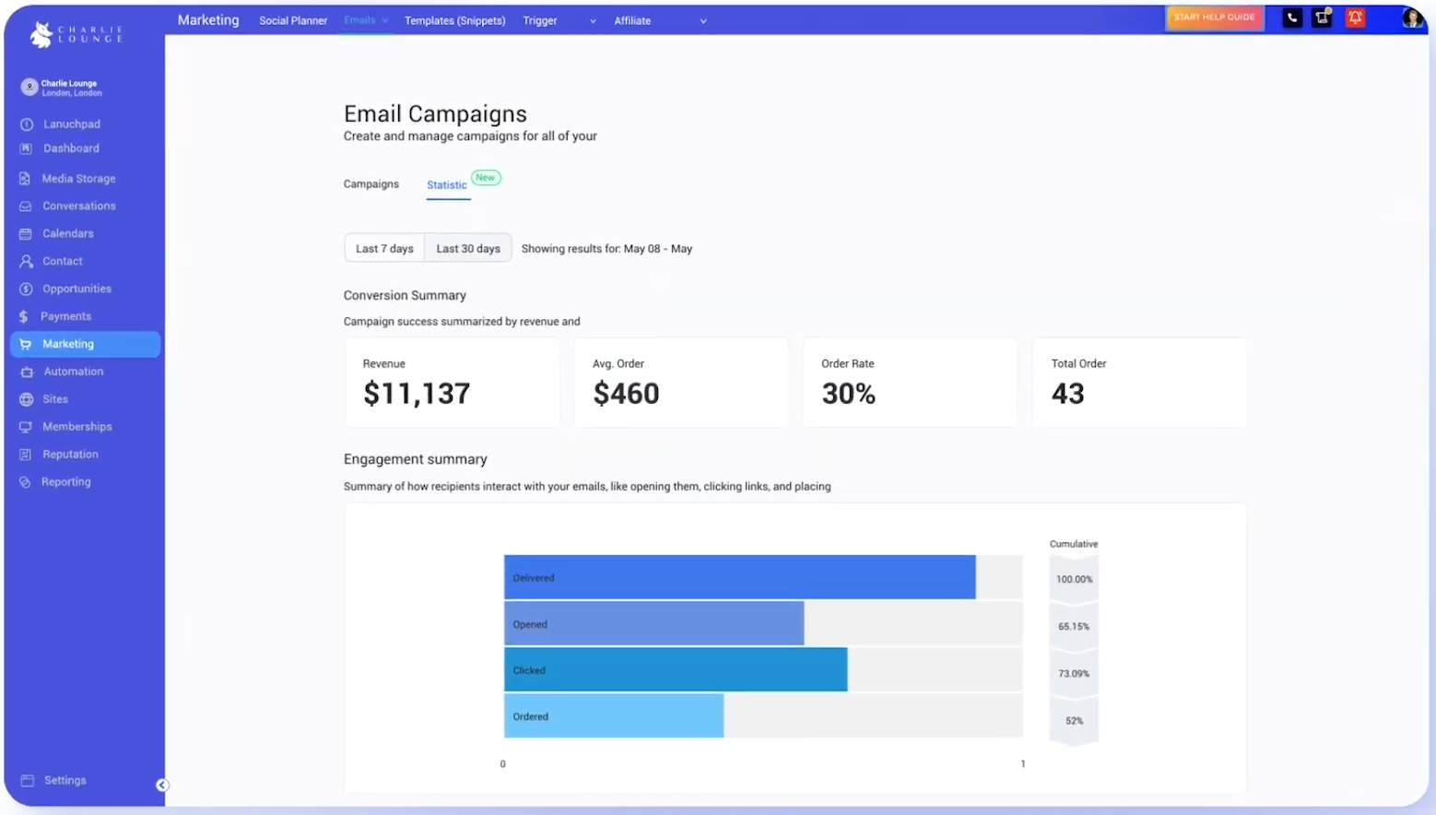Click the Ordered bar in chart
Image resolution: width=1436 pixels, height=815 pixels.
point(614,715)
